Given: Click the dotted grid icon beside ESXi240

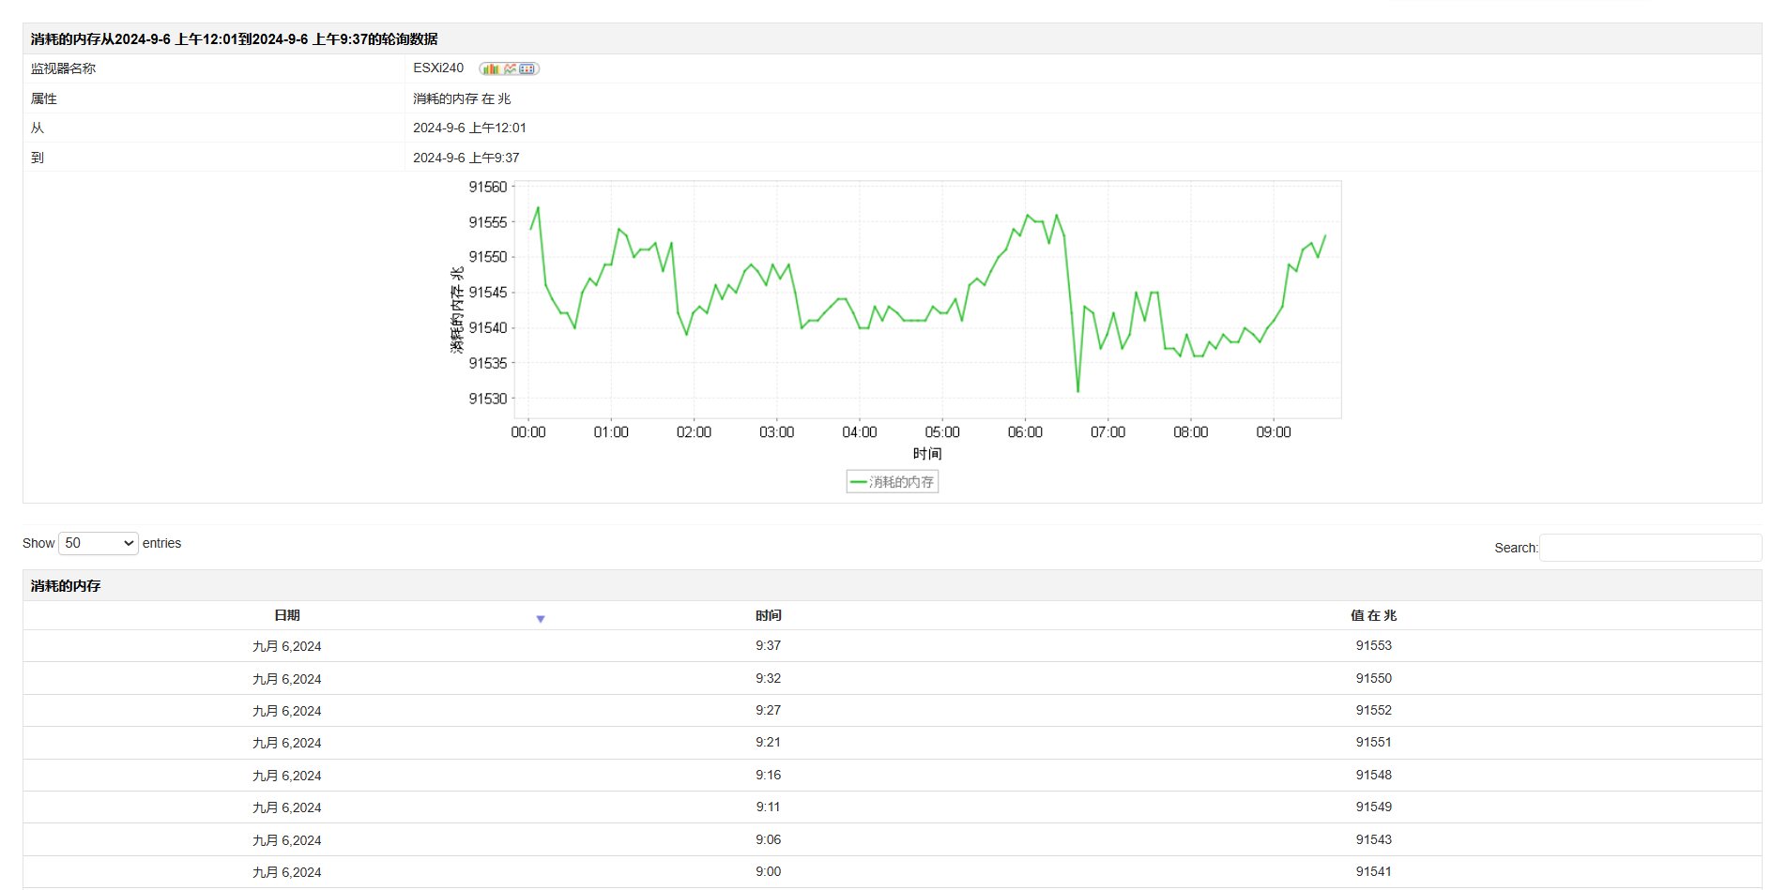Looking at the screenshot, I should (527, 68).
